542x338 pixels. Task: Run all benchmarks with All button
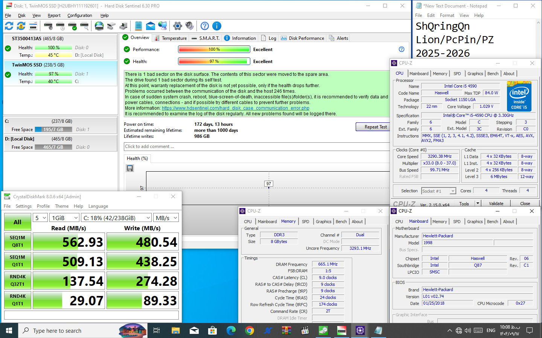coord(17,222)
